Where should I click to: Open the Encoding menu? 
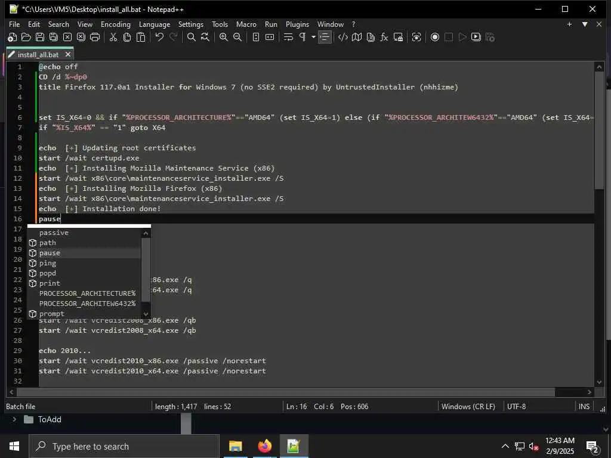(115, 24)
